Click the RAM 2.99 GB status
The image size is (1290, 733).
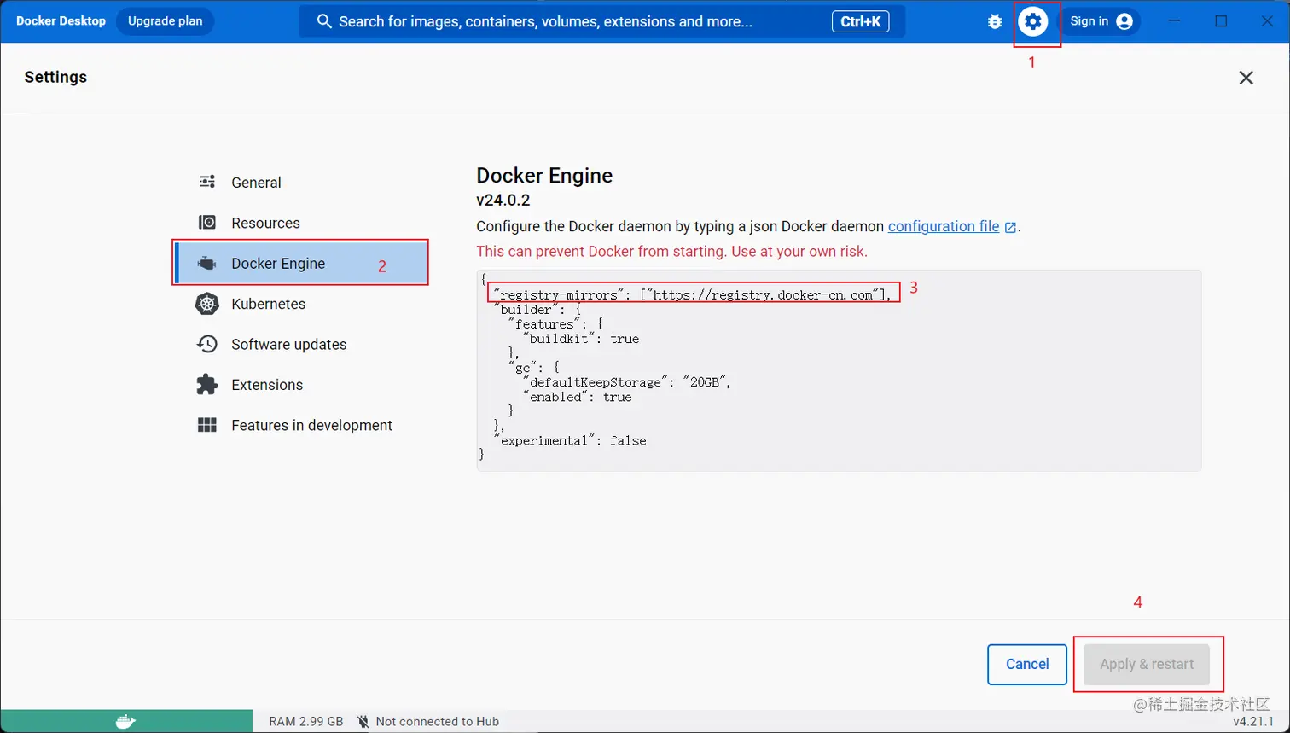tap(306, 722)
